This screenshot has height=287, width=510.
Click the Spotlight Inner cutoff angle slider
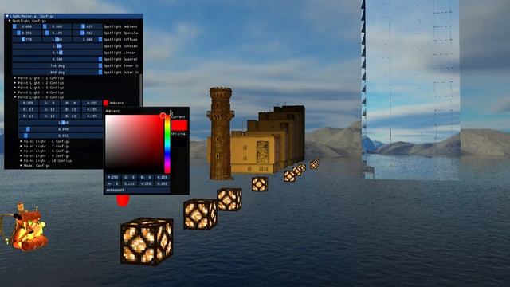coord(57,65)
